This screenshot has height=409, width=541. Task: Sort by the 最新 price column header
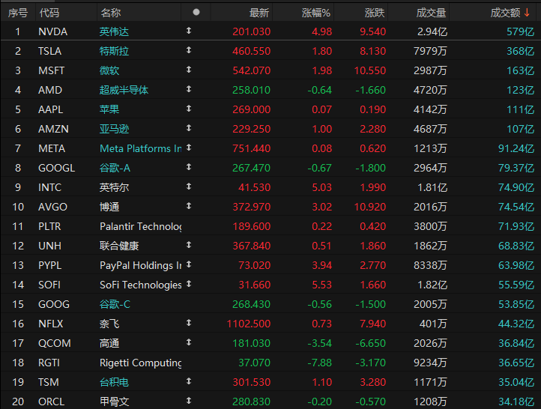pyautogui.click(x=259, y=13)
